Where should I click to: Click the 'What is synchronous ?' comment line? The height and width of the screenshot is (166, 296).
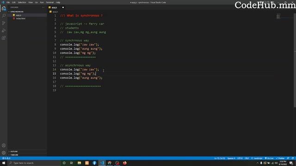point(81,16)
